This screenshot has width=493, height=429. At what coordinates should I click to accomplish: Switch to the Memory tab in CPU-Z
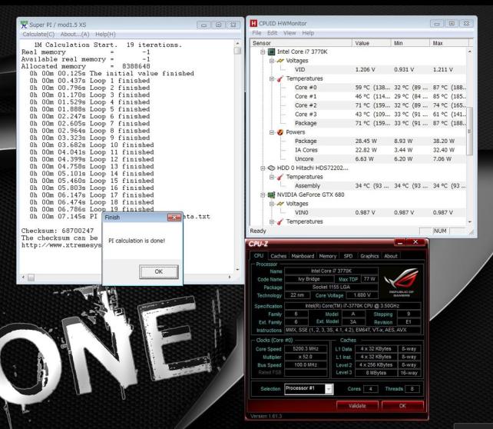328,256
